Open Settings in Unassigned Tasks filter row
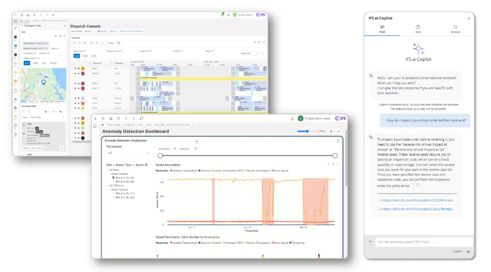Viewport: 491px width, 272px height. coord(54,63)
